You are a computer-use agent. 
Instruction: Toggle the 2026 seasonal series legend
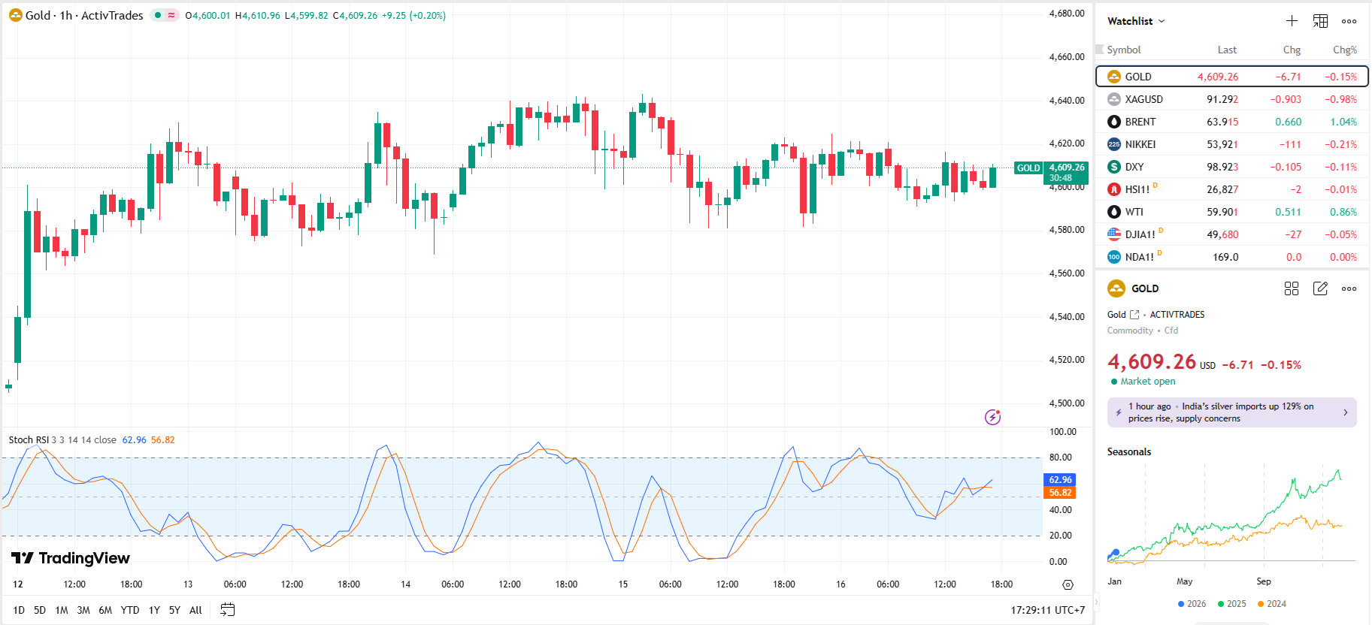pyautogui.click(x=1192, y=604)
